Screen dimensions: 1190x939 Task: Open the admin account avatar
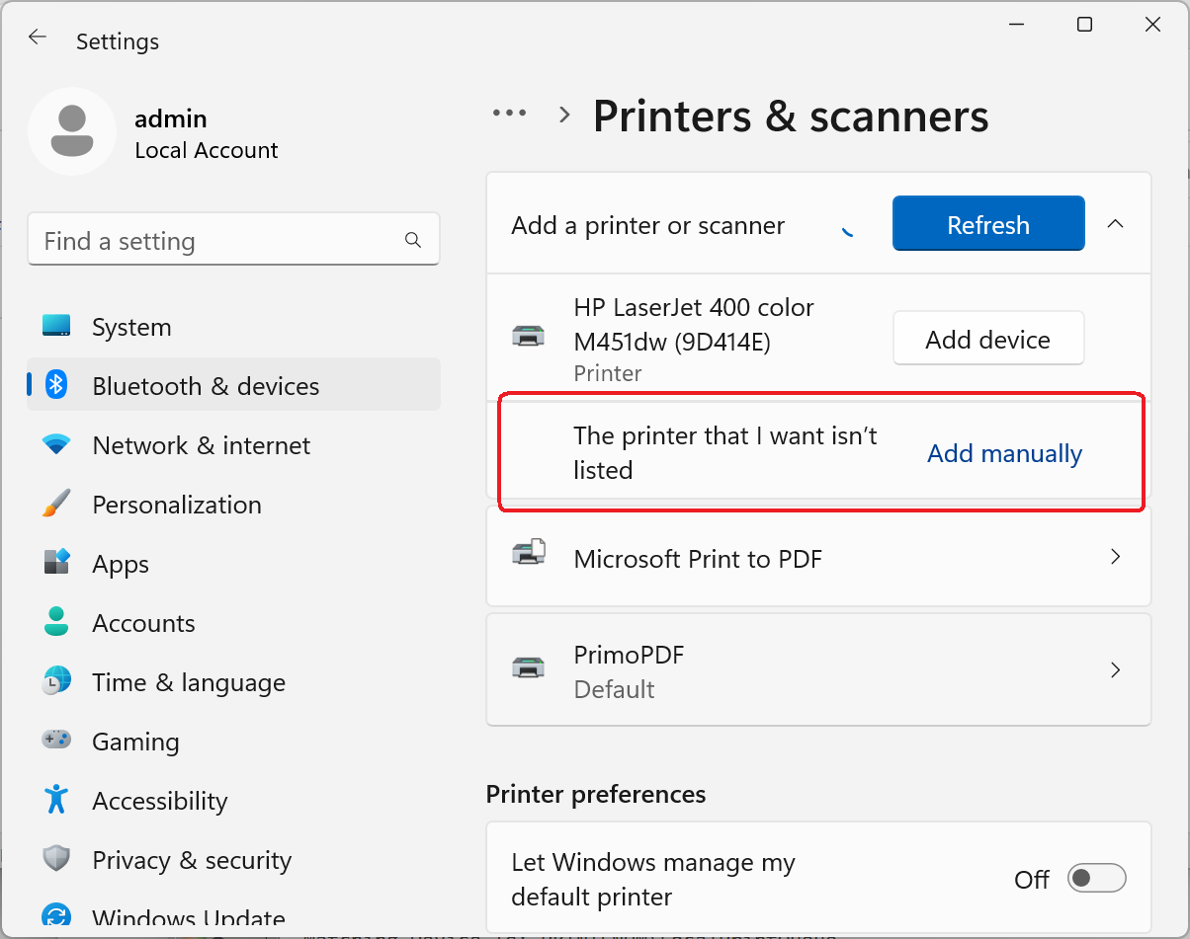click(x=71, y=131)
